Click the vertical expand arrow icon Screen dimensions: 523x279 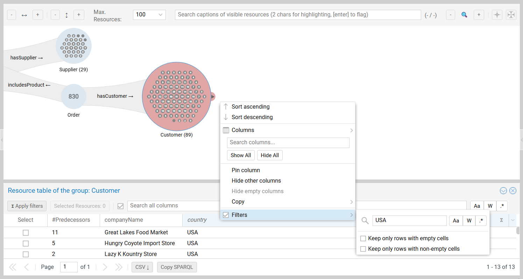[x=66, y=15]
